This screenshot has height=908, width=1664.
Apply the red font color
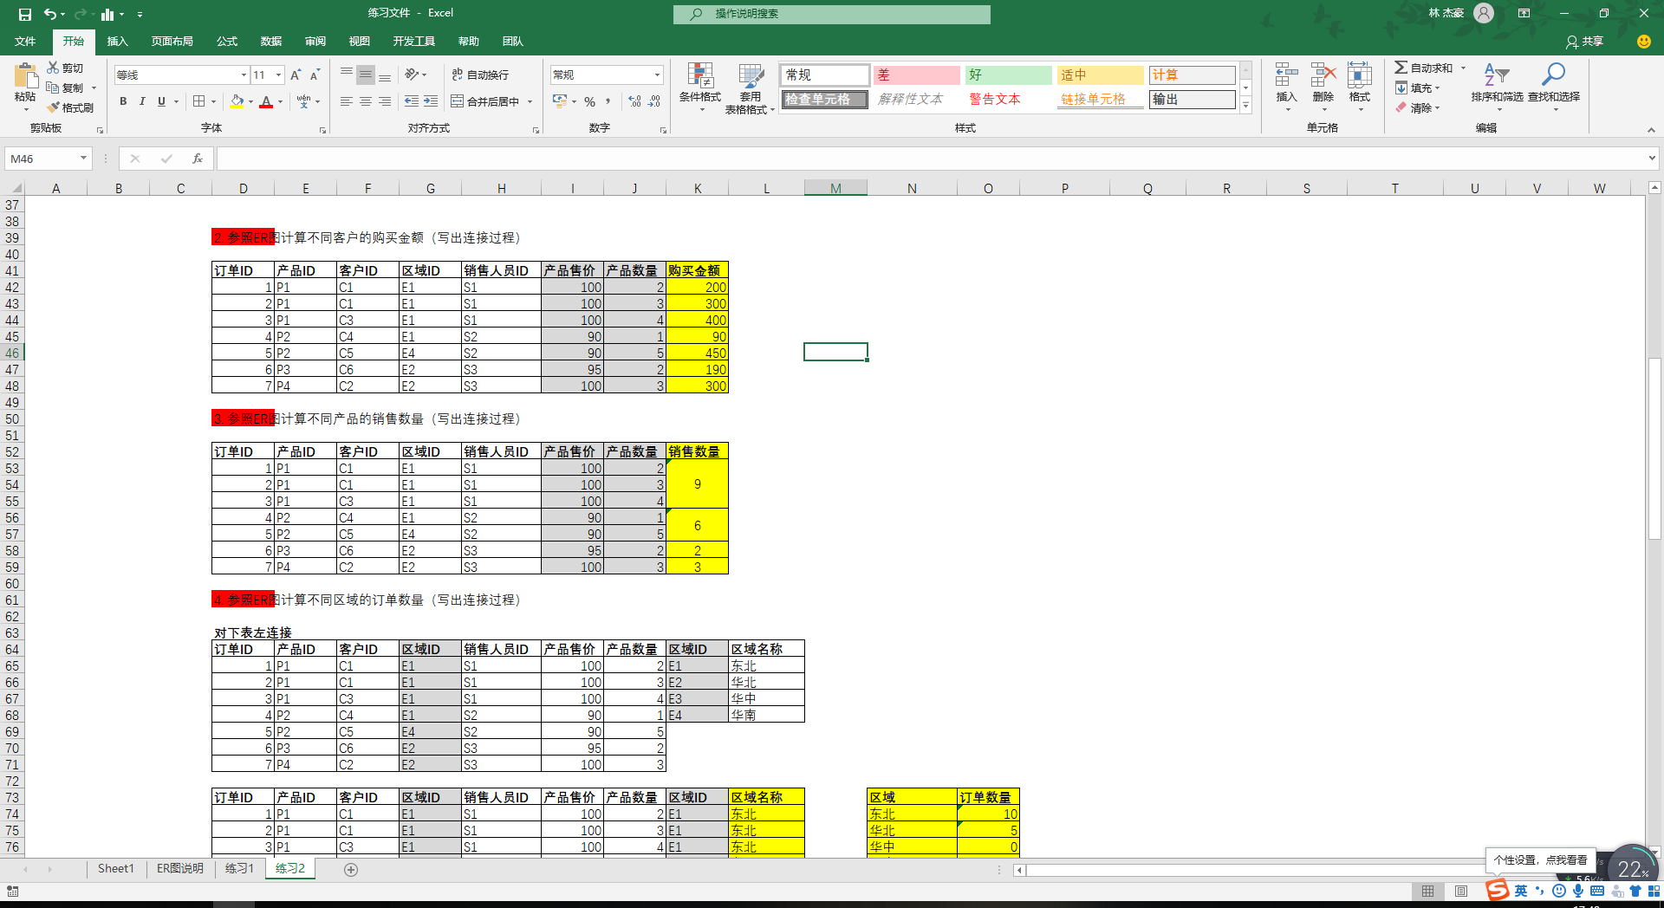[266, 102]
